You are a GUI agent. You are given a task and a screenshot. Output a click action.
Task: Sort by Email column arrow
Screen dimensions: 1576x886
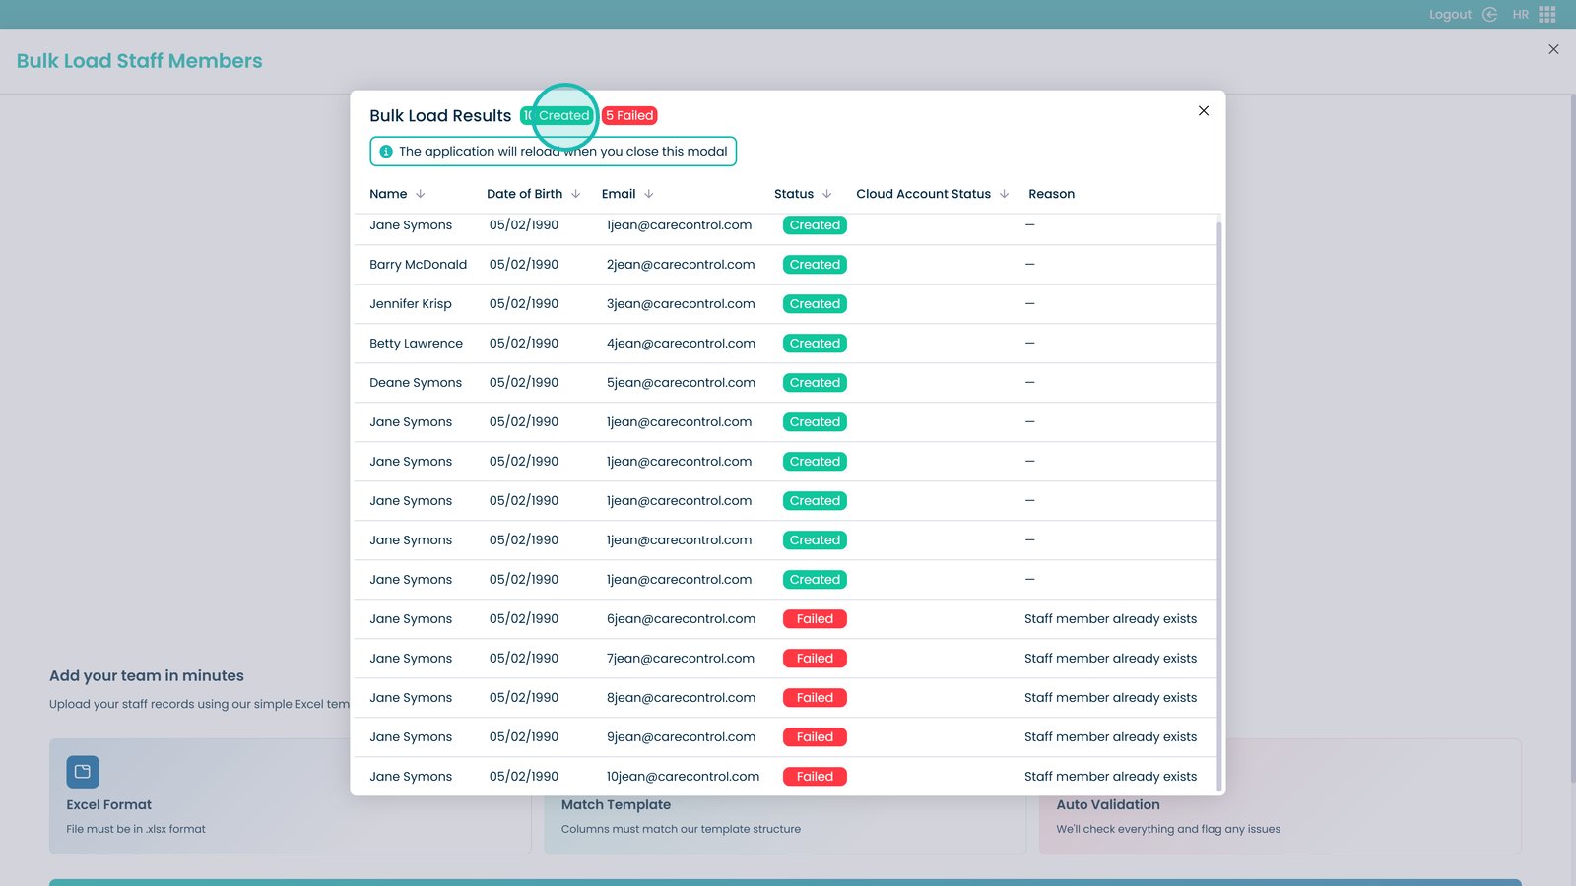coord(649,194)
